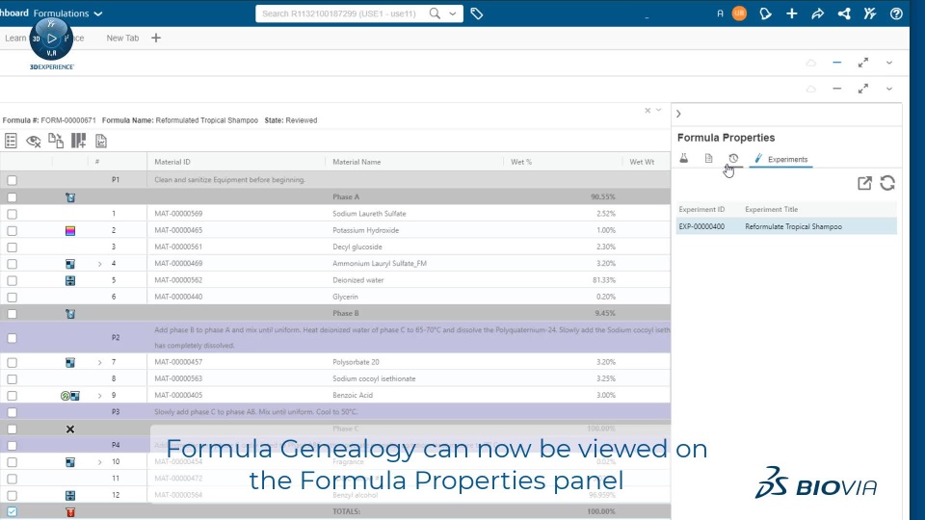
Task: Check the Polysorbate 20 row checkbox
Action: pos(12,363)
